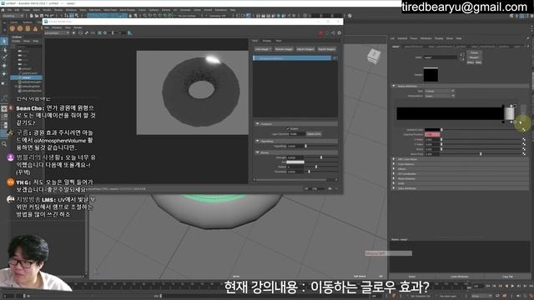
Task: Click the display settings icon after exposure slider
Action: pyautogui.click(x=130, y=33)
